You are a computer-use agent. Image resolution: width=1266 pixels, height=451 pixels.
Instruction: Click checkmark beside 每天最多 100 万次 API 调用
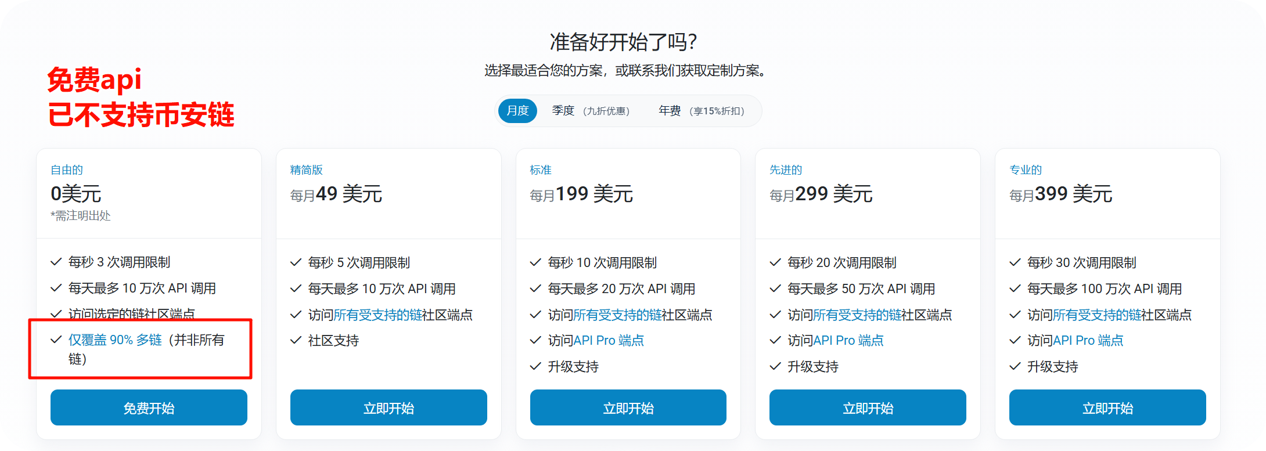tap(1015, 289)
